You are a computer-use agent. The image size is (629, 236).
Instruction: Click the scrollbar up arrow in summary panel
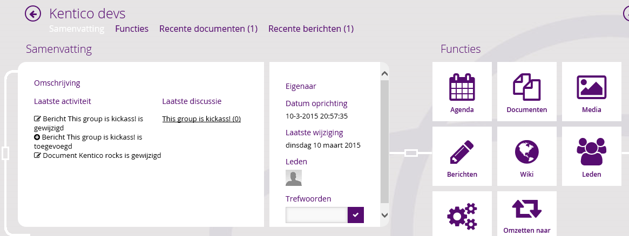click(x=384, y=74)
